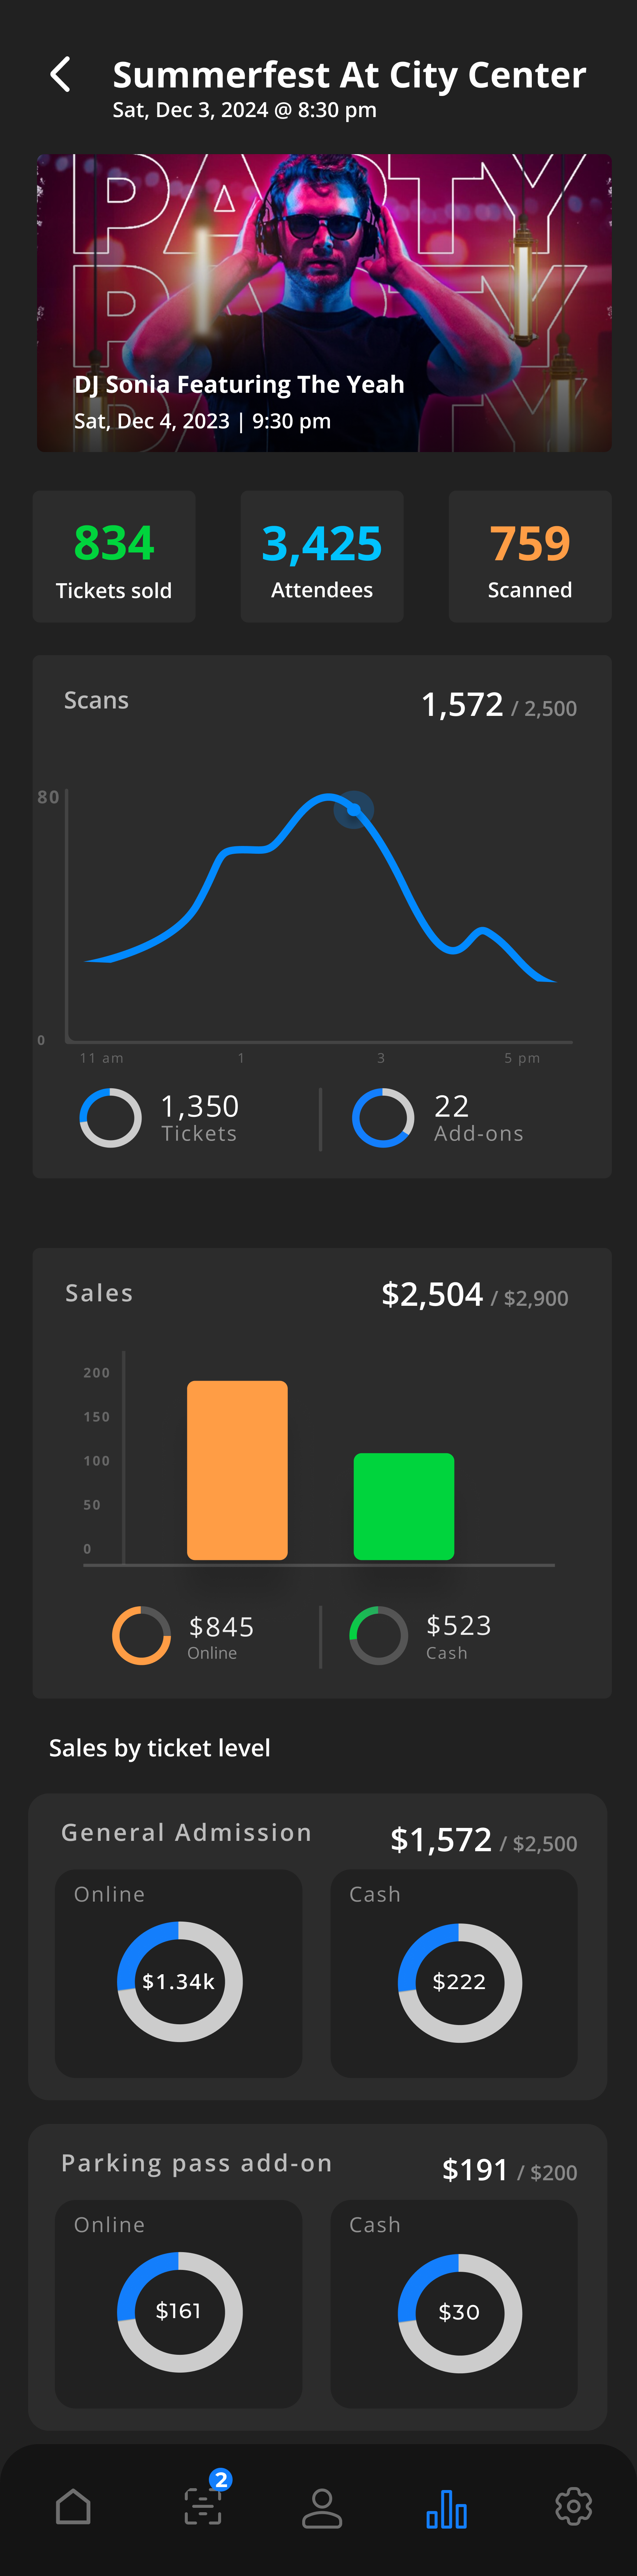Screen dimensions: 637x2576
Task: Open Parking pass Online $161 donut
Action: click(x=179, y=2311)
